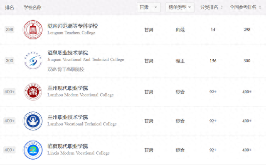The height and width of the screenshot is (165, 266).
Task: Click Jiuquan Vocational And Technical College text
Action: click(86, 60)
